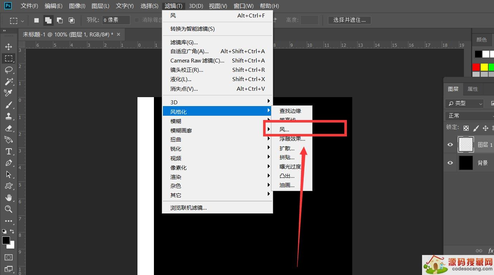The image size is (494, 275).
Task: Expand the 渲染 filter submenu
Action: coord(217,177)
